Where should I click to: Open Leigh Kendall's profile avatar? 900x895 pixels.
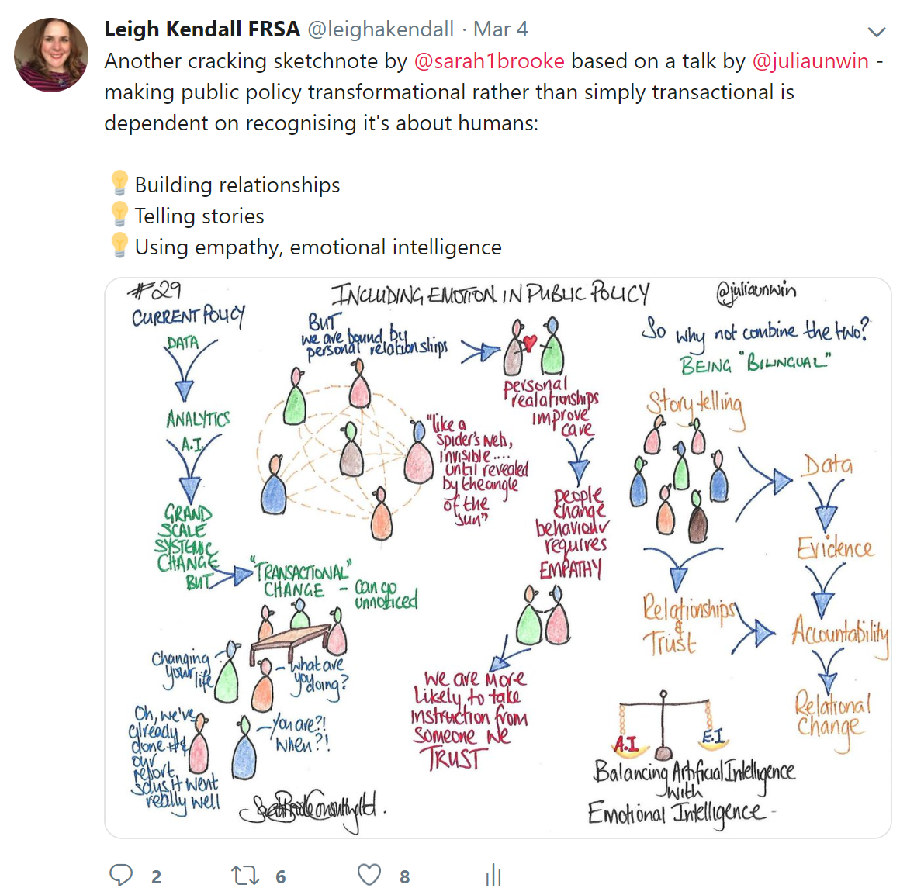coord(51,55)
